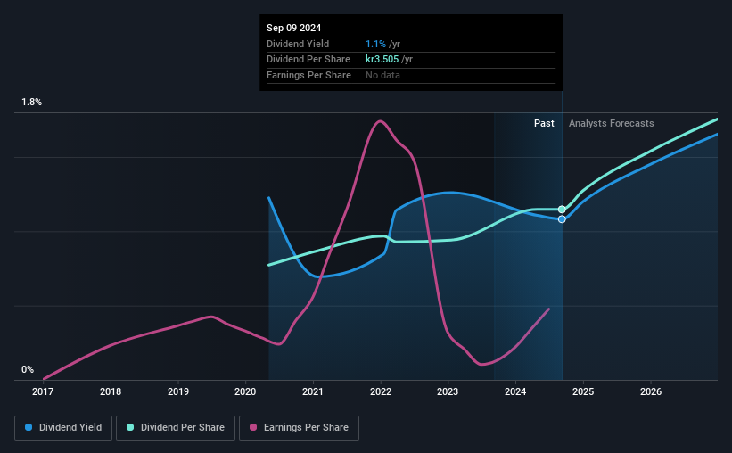Viewport: 732px width, 453px height.
Task: Click the 2025 x-axis label
Action: (583, 391)
